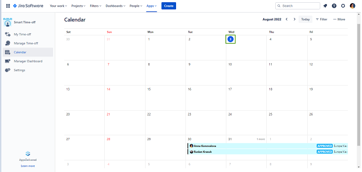Click the Manage Time-off sidebar icon
The image size is (362, 172).
point(8,43)
